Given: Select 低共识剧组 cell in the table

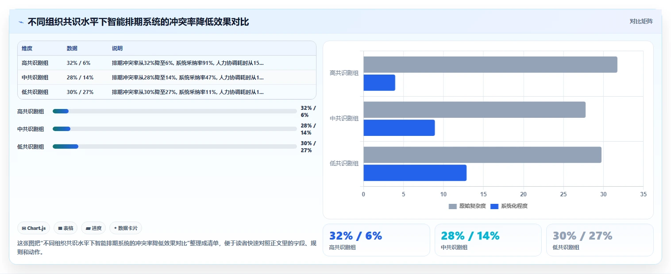Looking at the screenshot, I should (x=35, y=92).
